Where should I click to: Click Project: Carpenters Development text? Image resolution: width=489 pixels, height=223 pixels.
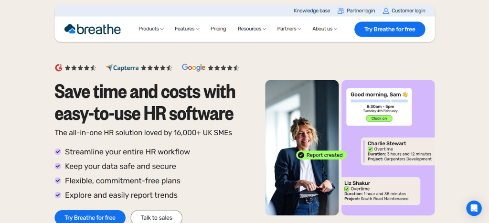point(400,159)
